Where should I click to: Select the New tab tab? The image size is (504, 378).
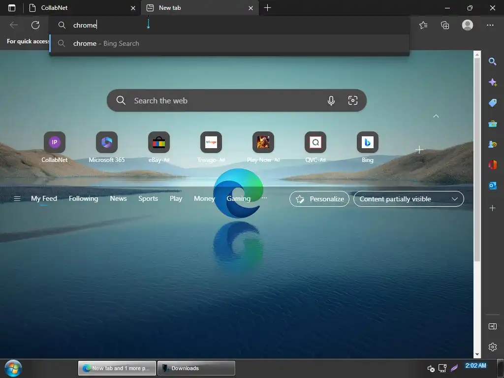[x=199, y=8]
